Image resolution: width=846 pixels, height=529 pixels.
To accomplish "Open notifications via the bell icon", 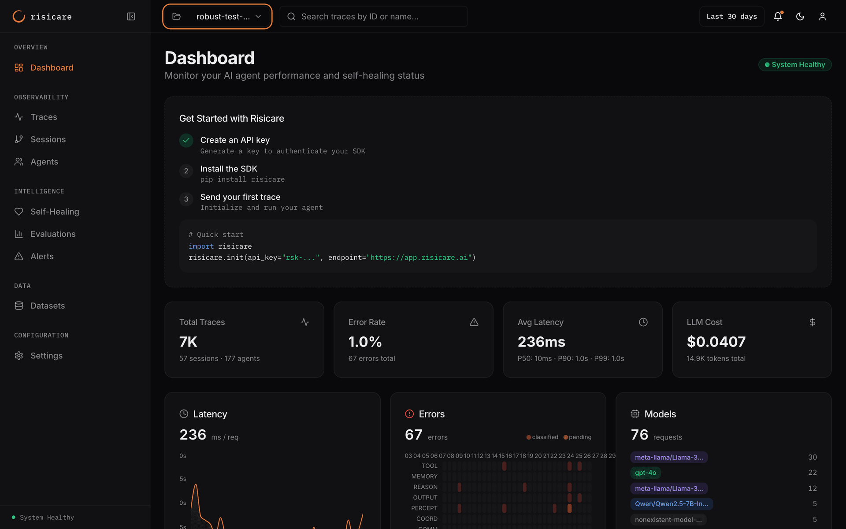I will coord(778,16).
